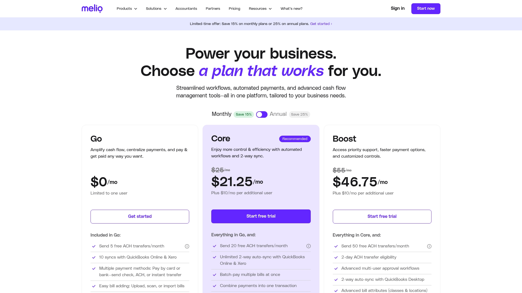The height and width of the screenshot is (293, 522).
Task: Click the Accountants navigation link
Action: coord(186,9)
